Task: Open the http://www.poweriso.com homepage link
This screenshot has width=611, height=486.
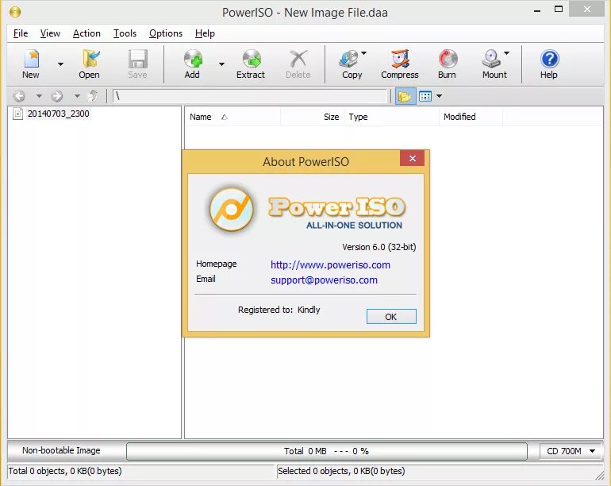Action: click(330, 265)
